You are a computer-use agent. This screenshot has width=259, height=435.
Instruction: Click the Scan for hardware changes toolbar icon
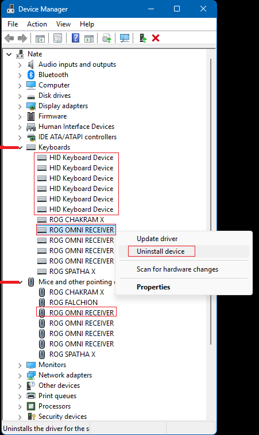pyautogui.click(x=125, y=38)
